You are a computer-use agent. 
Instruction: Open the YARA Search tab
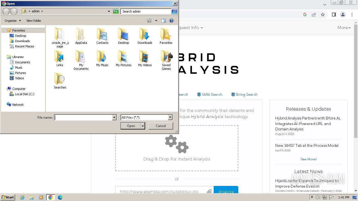tap(209, 94)
